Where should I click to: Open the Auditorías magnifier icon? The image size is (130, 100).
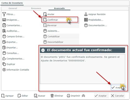point(4,31)
